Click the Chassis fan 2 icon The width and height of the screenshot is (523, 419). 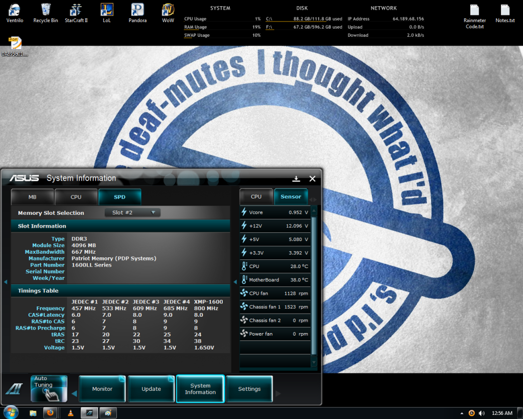coord(244,320)
